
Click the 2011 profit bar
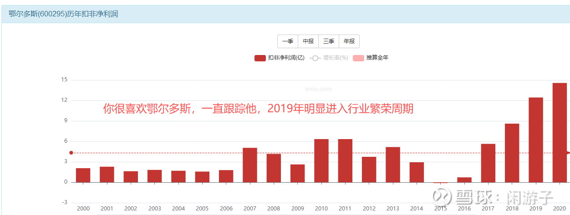345,161
